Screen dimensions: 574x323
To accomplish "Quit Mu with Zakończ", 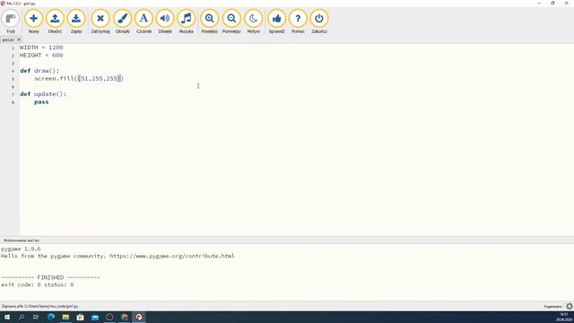I will 319,22.
